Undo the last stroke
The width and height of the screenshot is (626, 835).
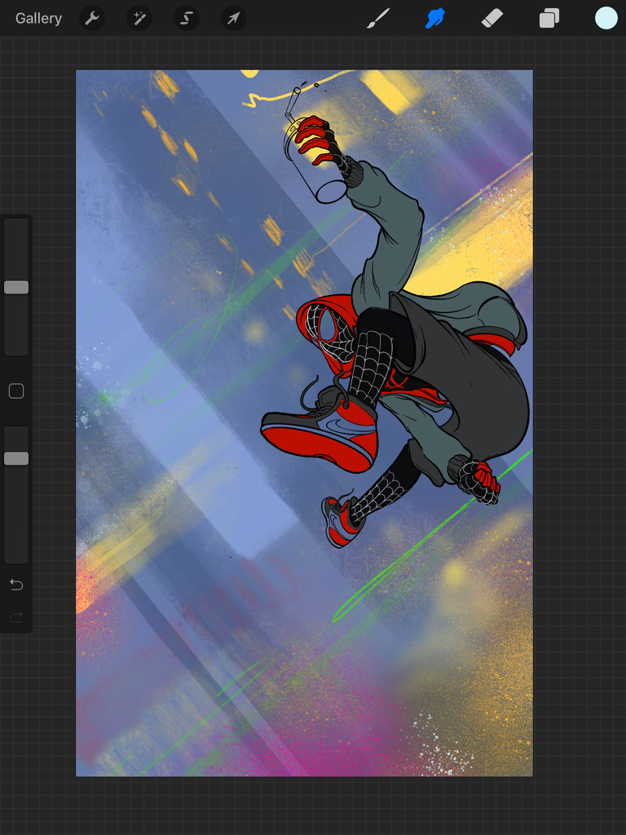[16, 585]
